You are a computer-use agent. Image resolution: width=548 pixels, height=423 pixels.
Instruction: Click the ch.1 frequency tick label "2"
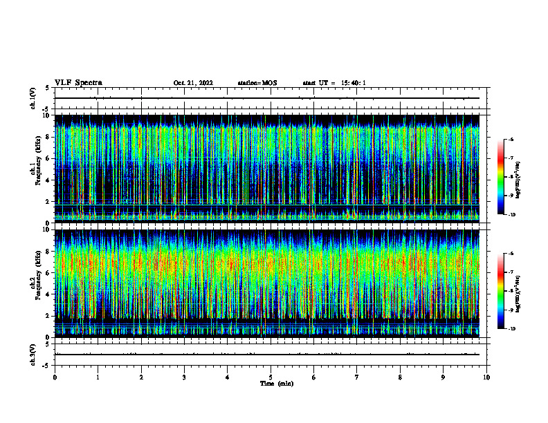pos(48,202)
